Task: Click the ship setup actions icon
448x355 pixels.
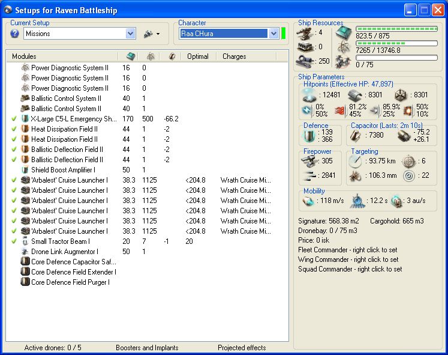Action: (148, 34)
